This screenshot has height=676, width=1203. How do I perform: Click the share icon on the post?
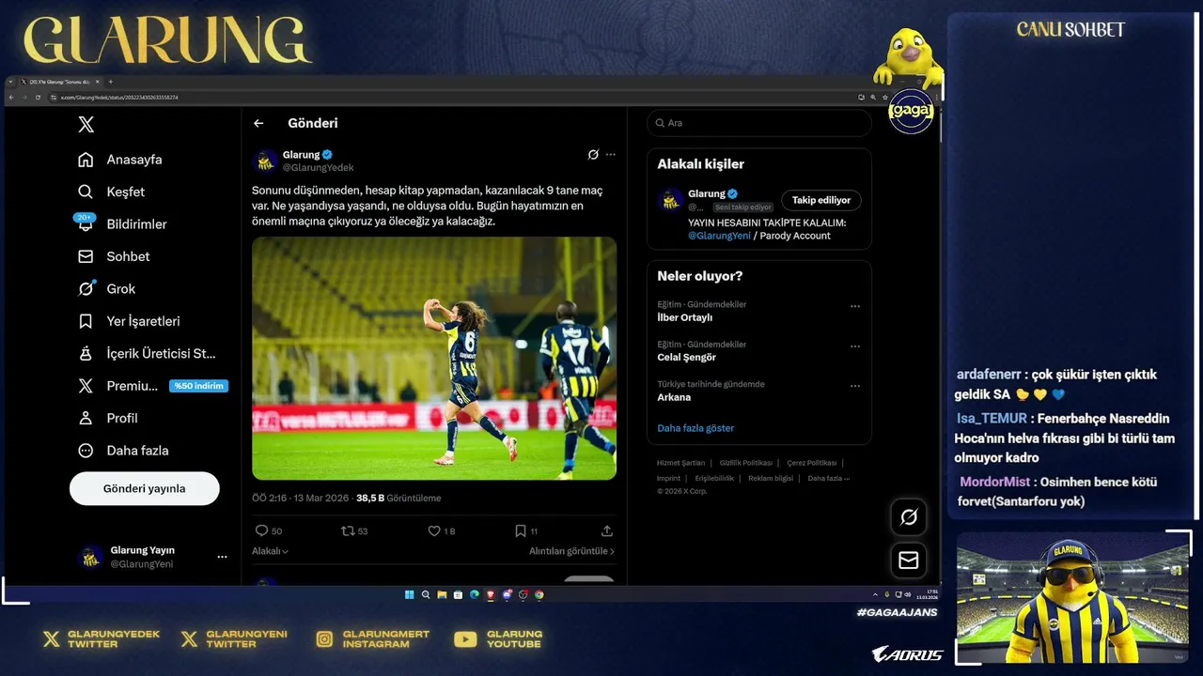pyautogui.click(x=607, y=530)
